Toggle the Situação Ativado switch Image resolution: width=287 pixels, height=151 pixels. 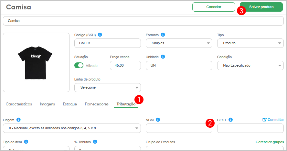coord(79,65)
